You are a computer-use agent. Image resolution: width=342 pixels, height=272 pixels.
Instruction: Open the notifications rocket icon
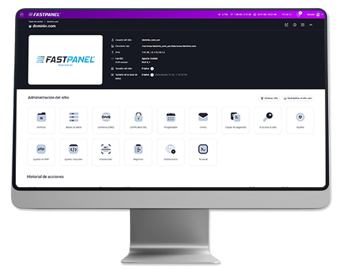pos(299,14)
